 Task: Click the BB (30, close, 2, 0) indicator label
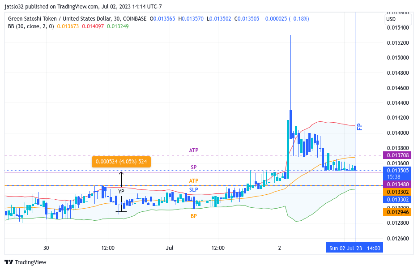click(31, 26)
